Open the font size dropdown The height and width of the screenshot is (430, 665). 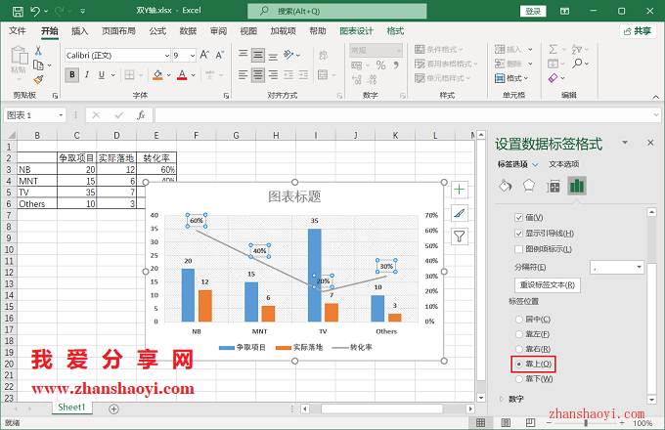[192, 56]
